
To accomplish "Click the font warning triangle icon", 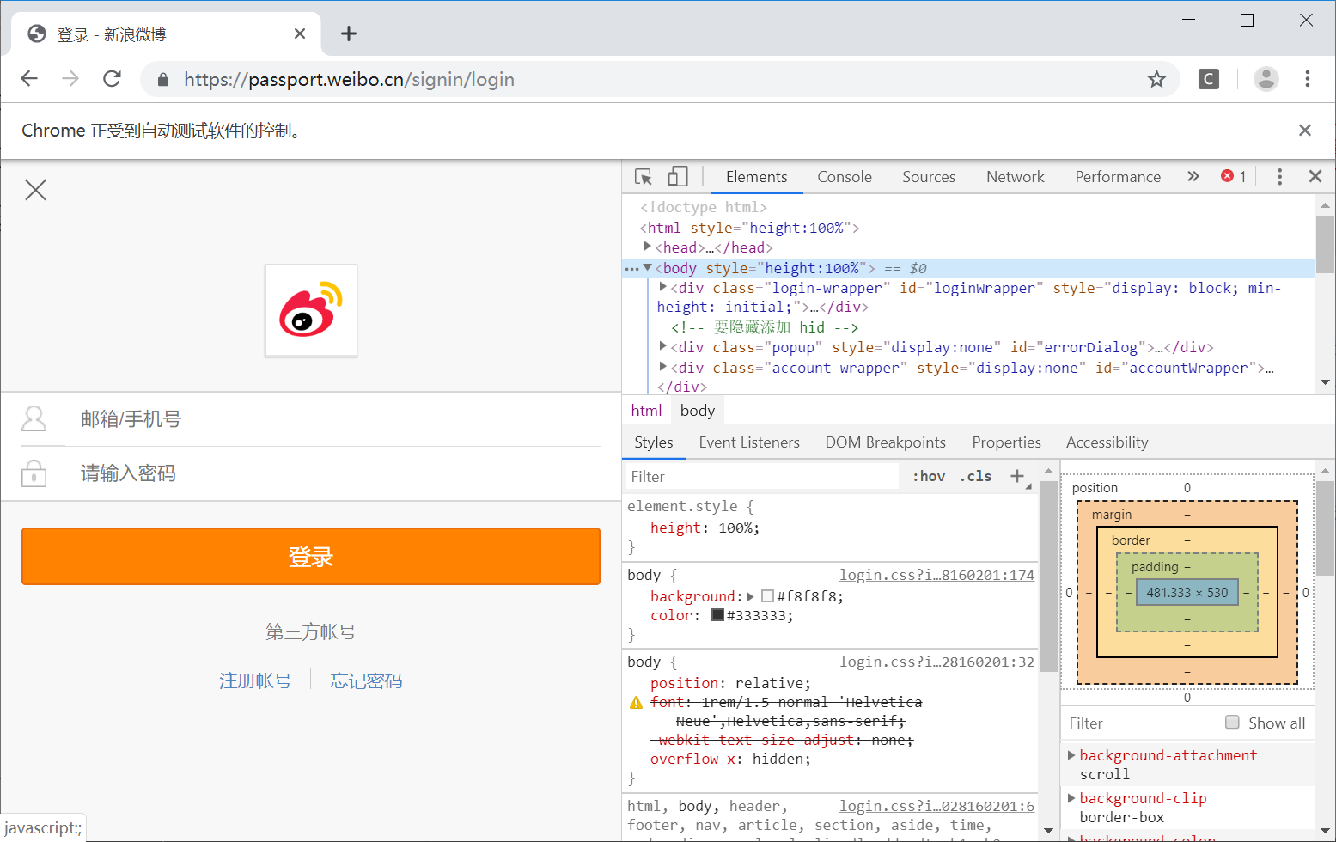I will coord(636,703).
